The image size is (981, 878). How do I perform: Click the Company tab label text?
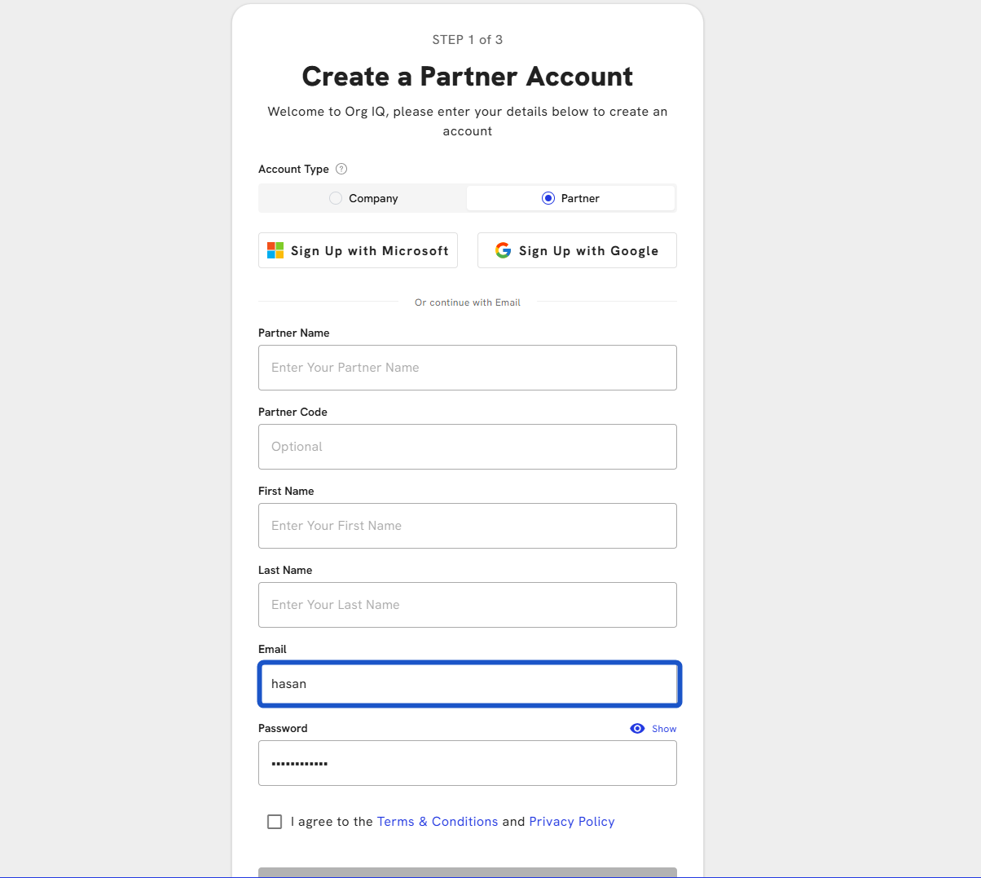point(373,198)
